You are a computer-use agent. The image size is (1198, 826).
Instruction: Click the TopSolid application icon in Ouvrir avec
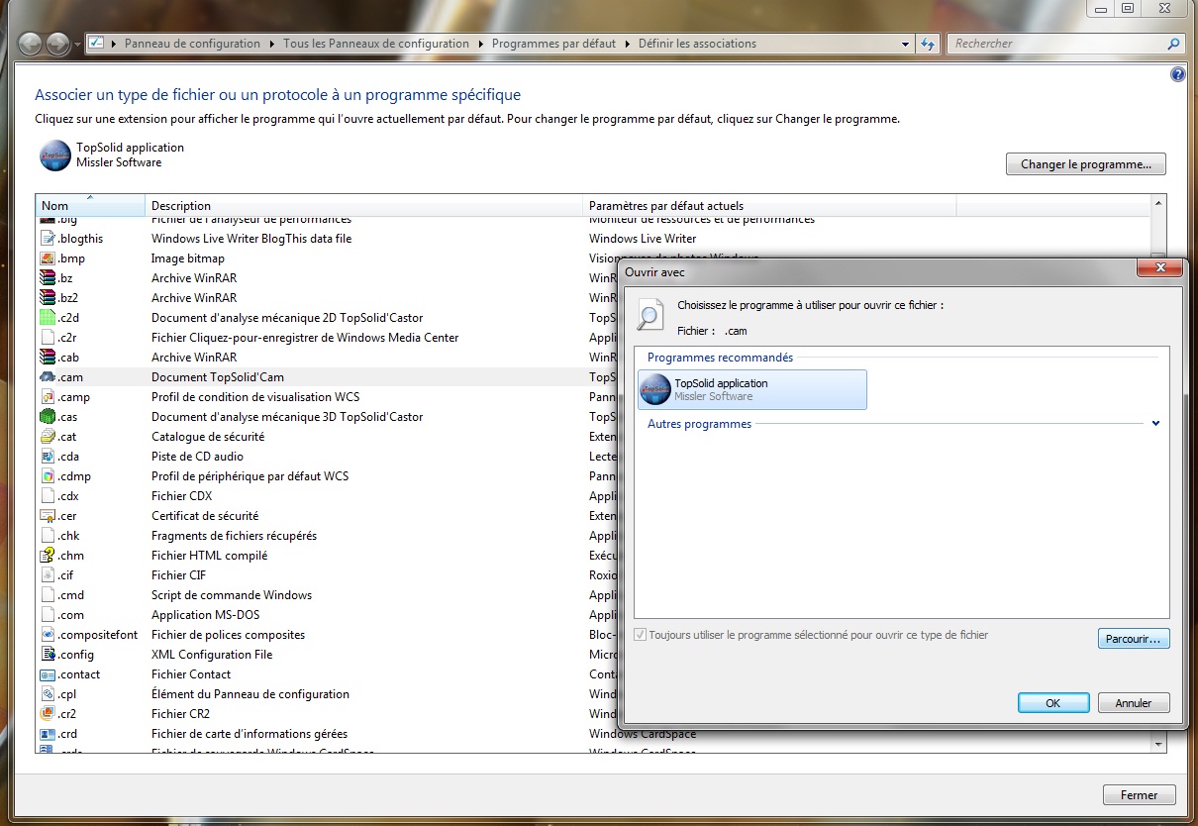pos(655,389)
